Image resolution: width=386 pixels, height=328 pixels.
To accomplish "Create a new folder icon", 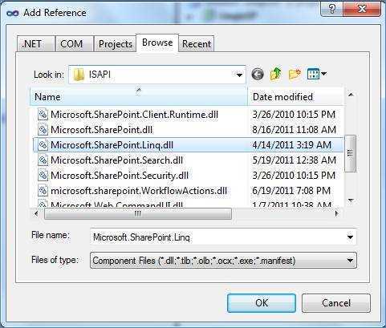I will tap(295, 74).
